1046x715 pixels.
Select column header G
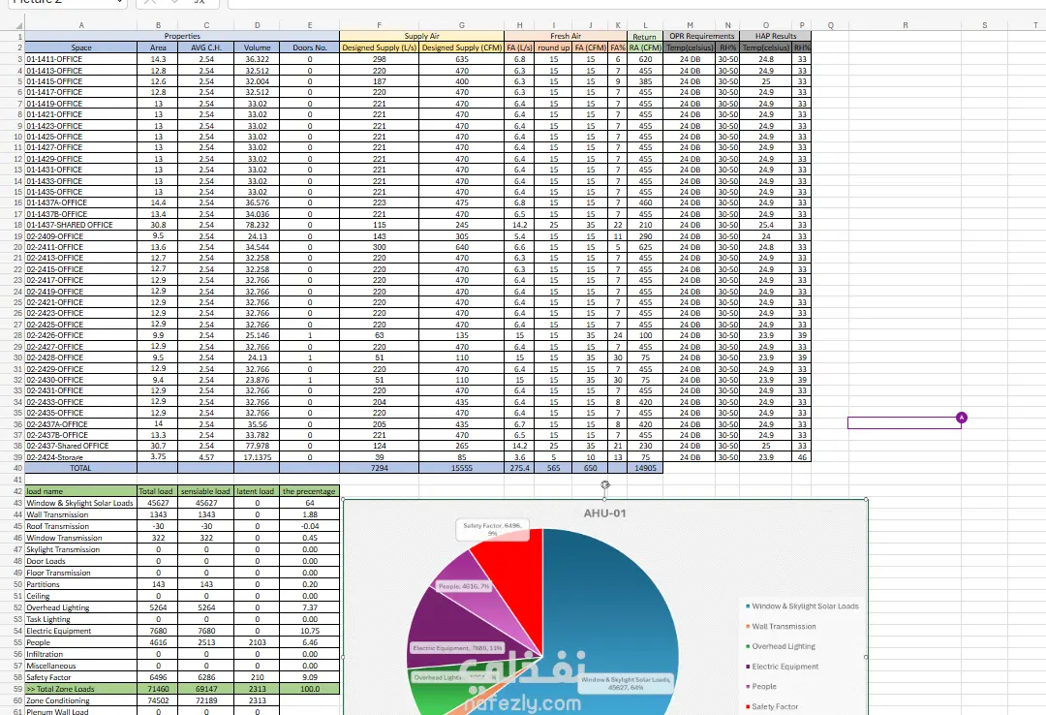click(x=462, y=25)
